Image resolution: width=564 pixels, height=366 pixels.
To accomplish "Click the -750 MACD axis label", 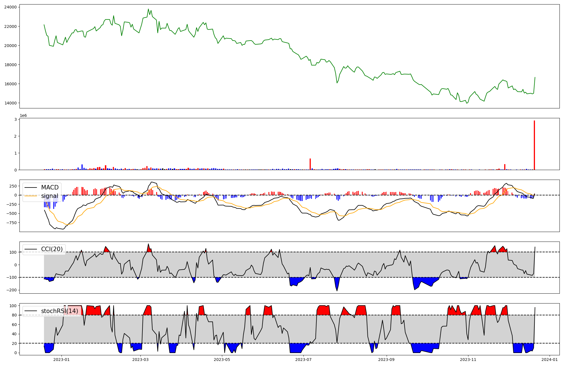I will pyautogui.click(x=11, y=223).
